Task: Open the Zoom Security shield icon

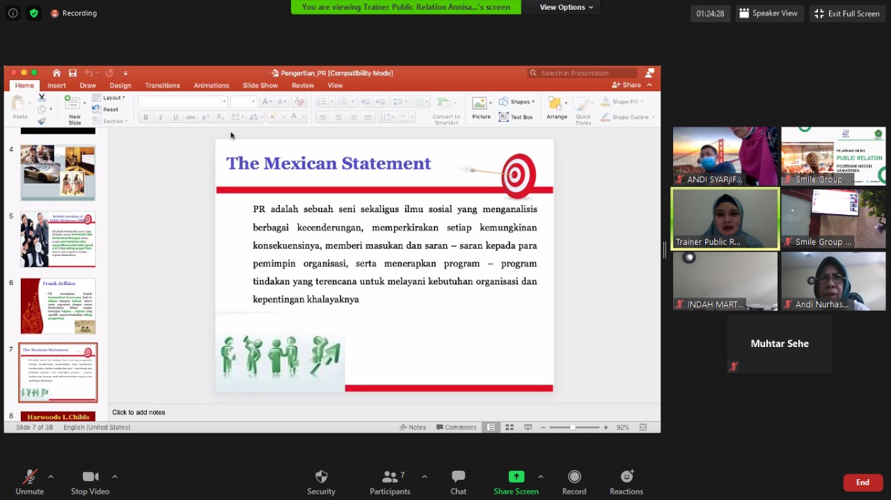Action: [321, 477]
